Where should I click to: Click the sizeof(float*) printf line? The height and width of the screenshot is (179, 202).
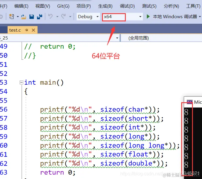(x=102, y=154)
